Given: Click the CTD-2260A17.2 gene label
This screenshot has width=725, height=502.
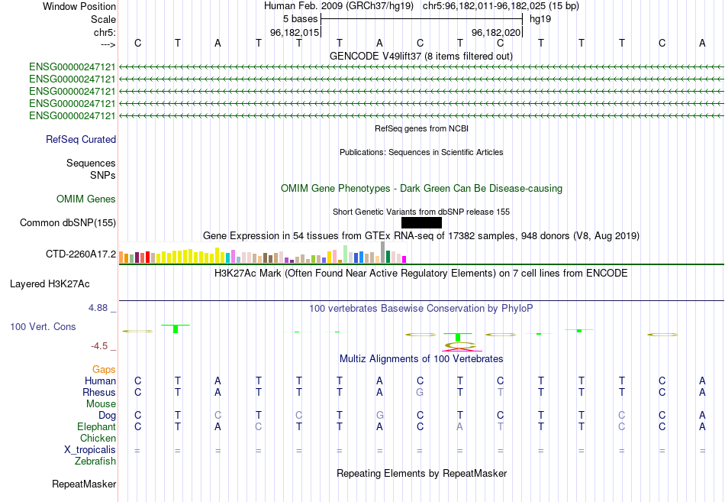Looking at the screenshot, I should click(81, 254).
